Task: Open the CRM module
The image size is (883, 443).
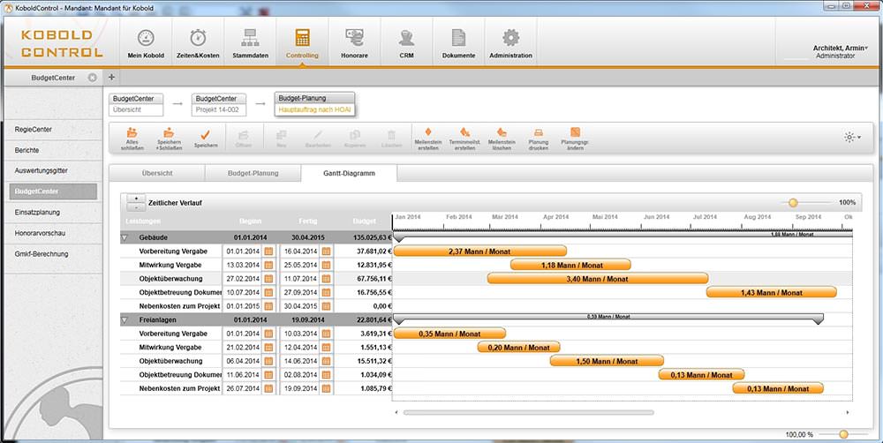Action: (406, 42)
